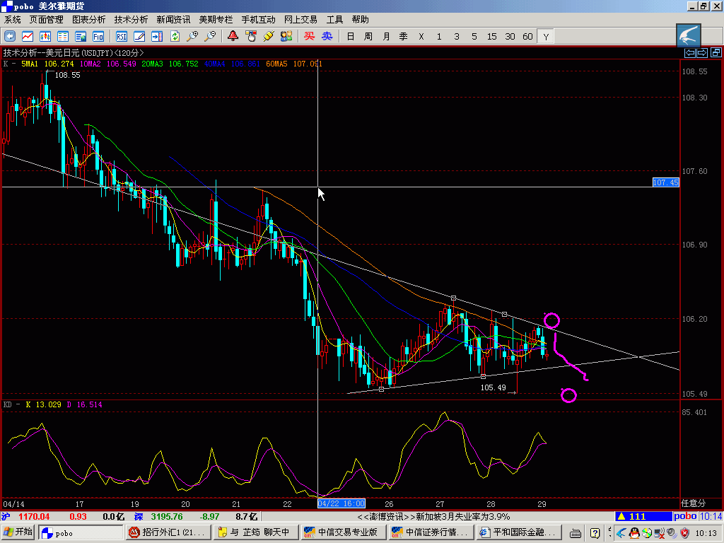
Task: Open the news globe toolbar icon
Action: [81, 37]
